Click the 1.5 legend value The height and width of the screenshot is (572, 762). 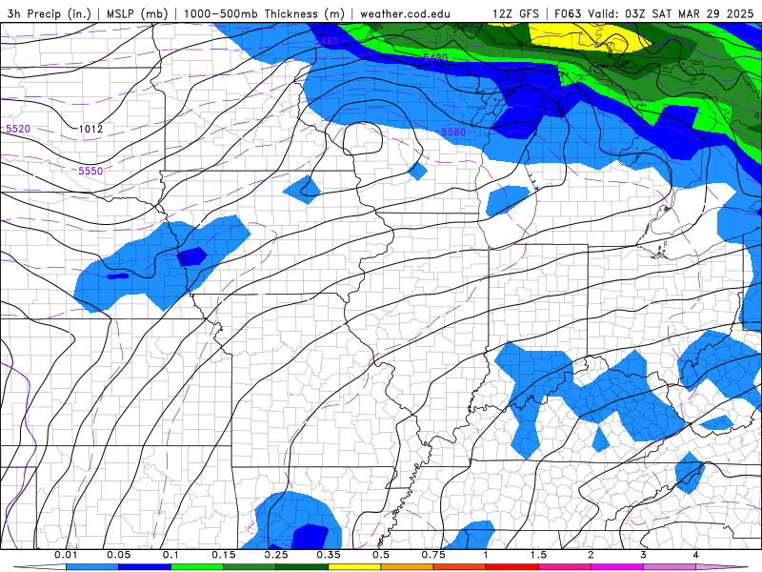point(538,555)
